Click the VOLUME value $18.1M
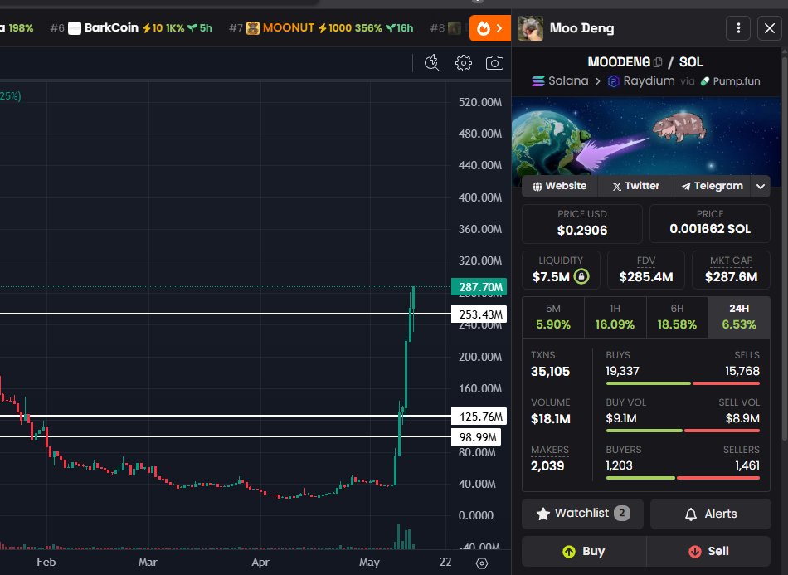The image size is (788, 575). point(550,419)
